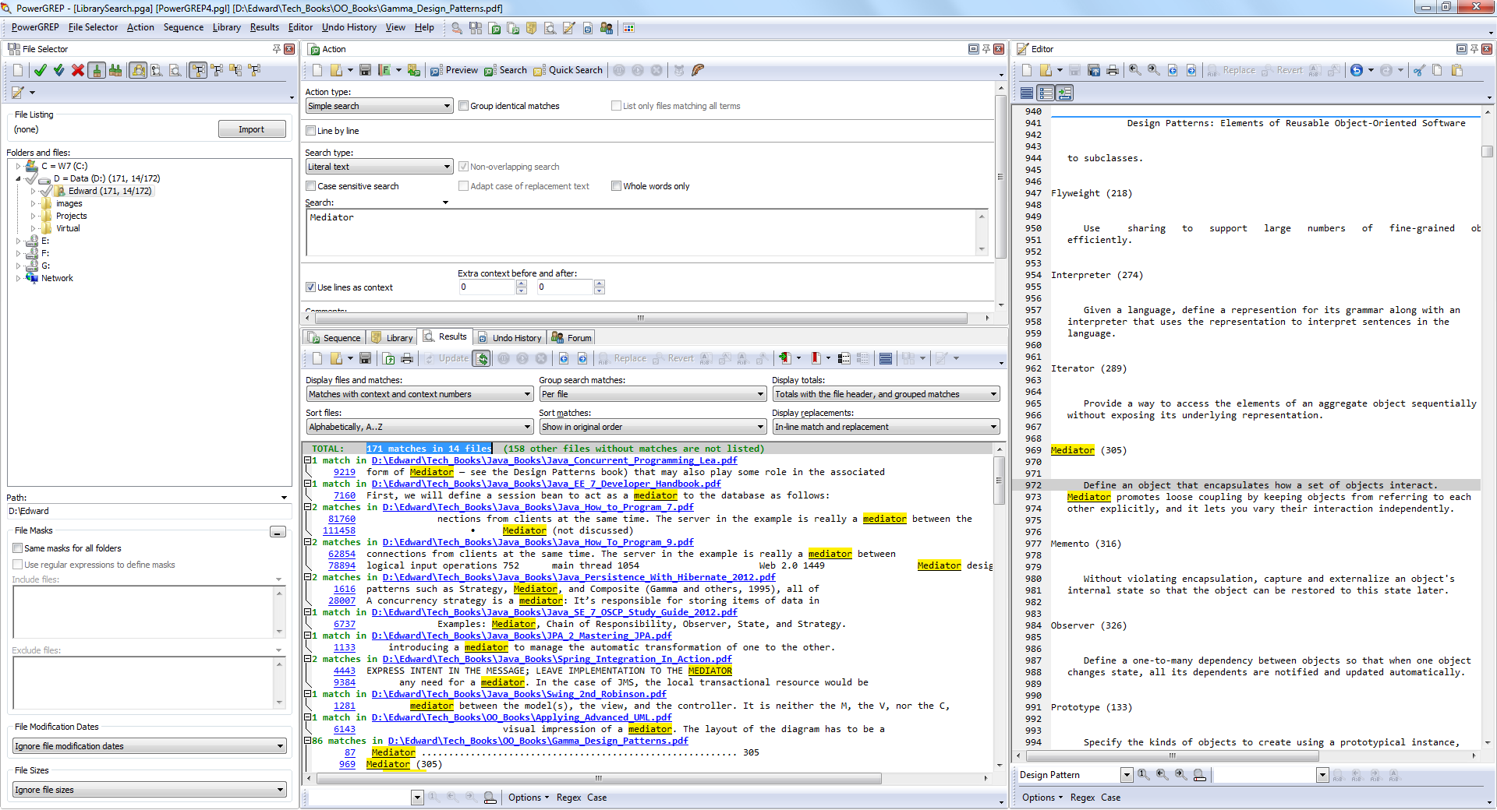Open Display files and matches dropdown
1497x810 pixels.
click(419, 394)
